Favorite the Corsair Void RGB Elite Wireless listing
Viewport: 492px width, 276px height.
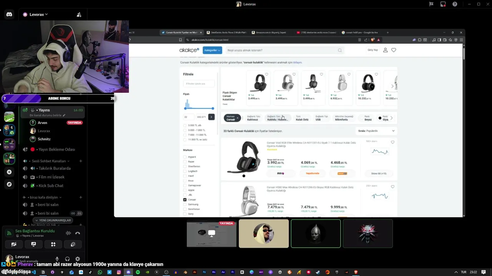(392, 142)
